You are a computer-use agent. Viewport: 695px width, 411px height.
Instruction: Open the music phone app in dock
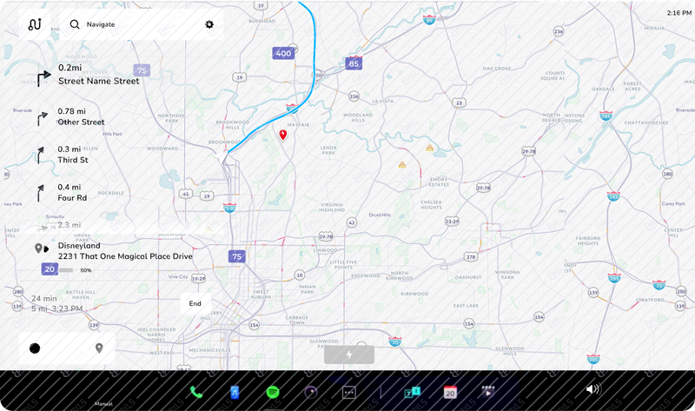coord(235,393)
